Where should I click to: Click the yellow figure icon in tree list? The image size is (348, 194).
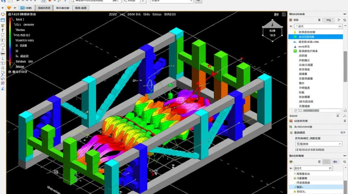point(295,32)
